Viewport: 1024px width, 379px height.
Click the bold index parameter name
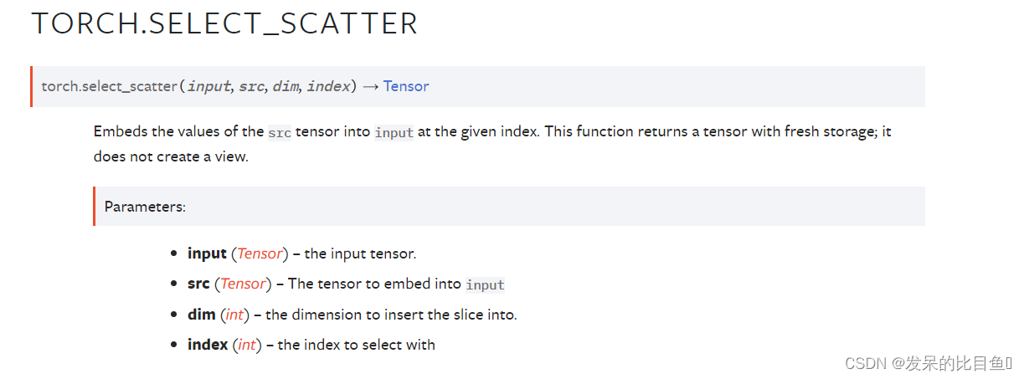point(208,345)
